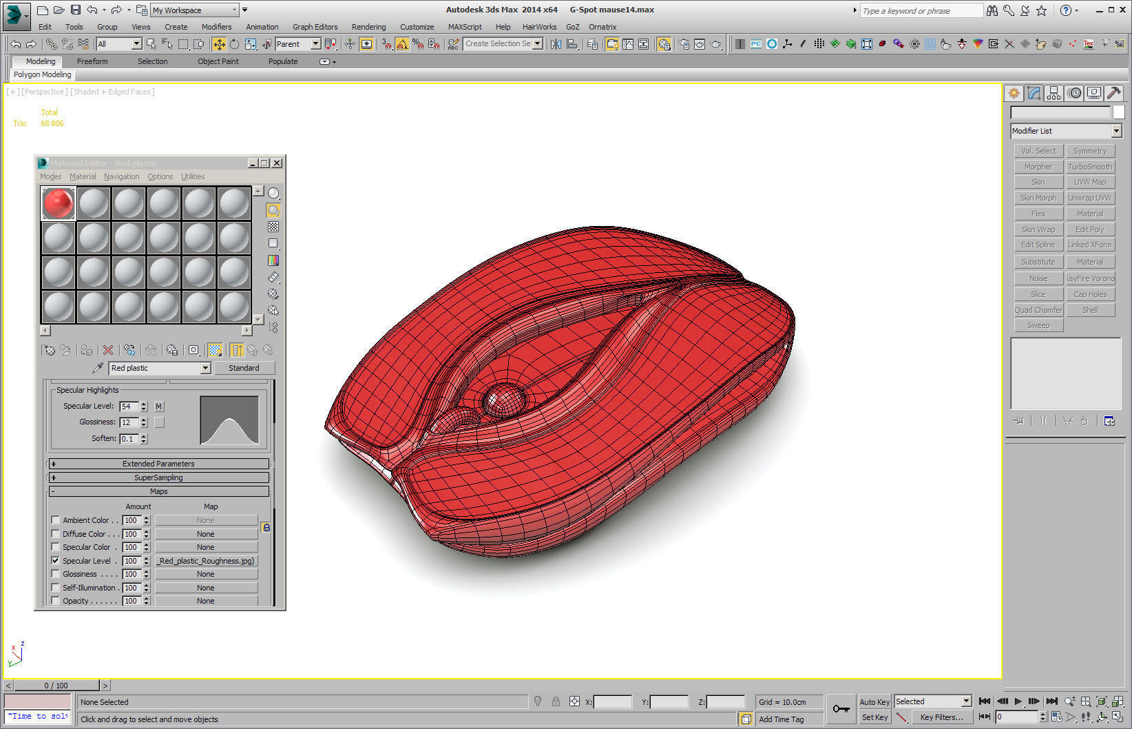Expand the Extended Parameters rollout
1132x729 pixels.
coord(159,464)
